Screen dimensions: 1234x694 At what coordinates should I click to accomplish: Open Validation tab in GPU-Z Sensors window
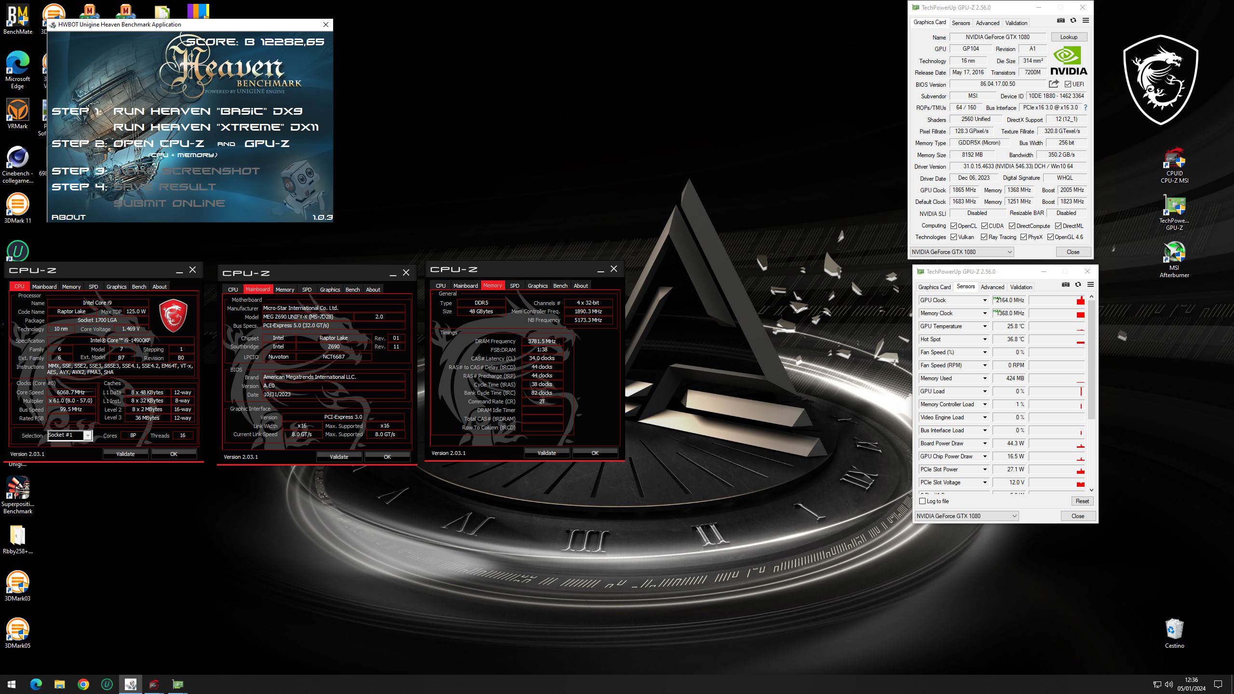[1021, 287]
